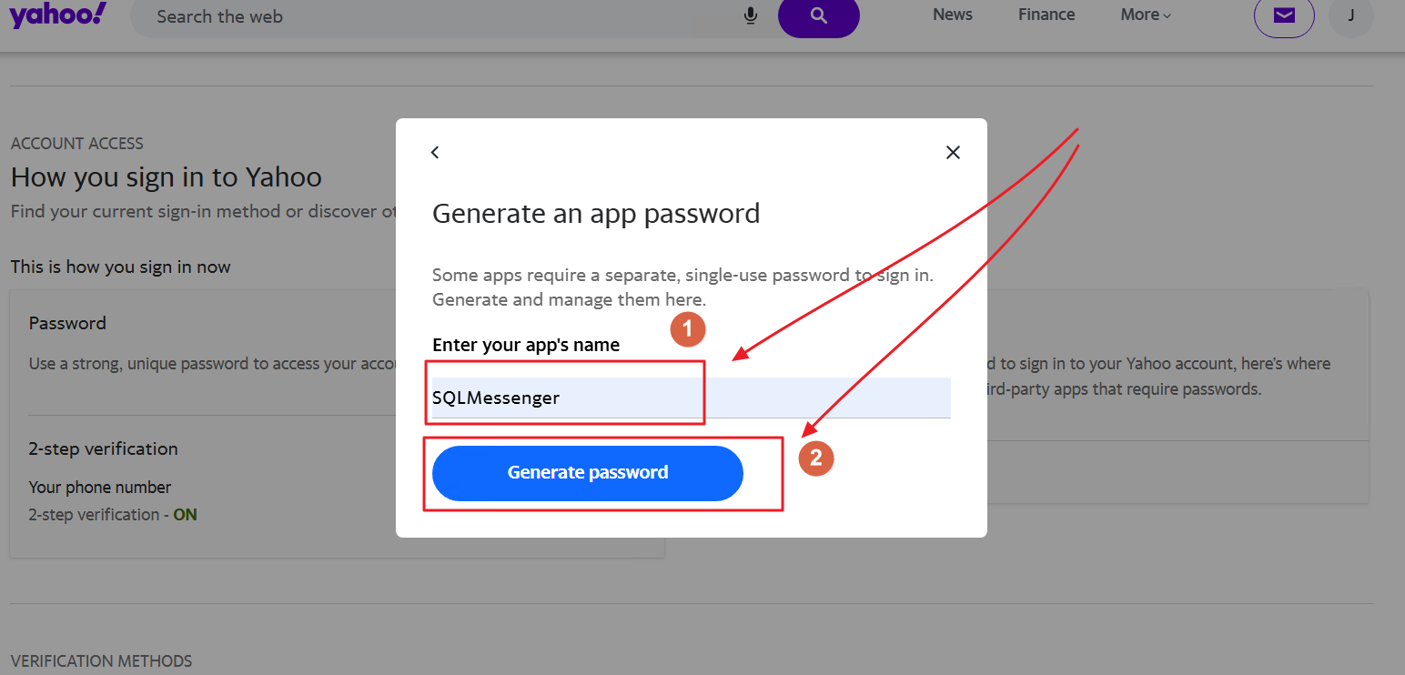Click the 'Password' card title
Screen dimensions: 1405x675
click(x=67, y=323)
